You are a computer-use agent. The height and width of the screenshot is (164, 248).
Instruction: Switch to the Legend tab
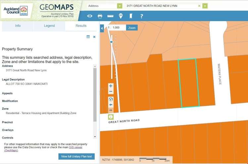pyautogui.click(x=49, y=26)
